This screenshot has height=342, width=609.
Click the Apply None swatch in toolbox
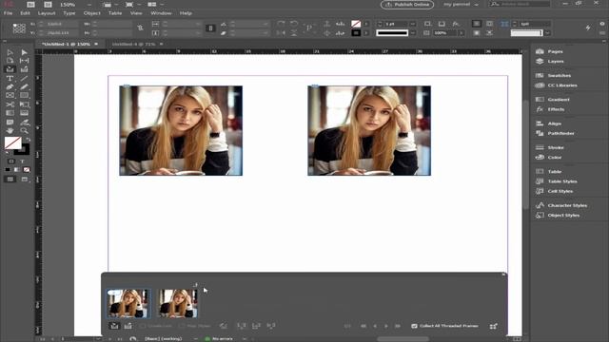(x=27, y=169)
